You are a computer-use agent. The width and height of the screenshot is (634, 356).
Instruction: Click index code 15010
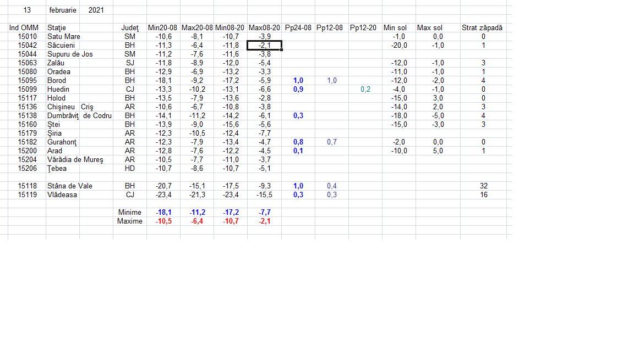(27, 37)
